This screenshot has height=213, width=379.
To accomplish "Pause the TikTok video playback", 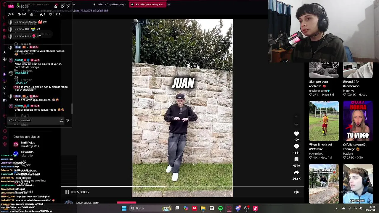I will (67, 192).
